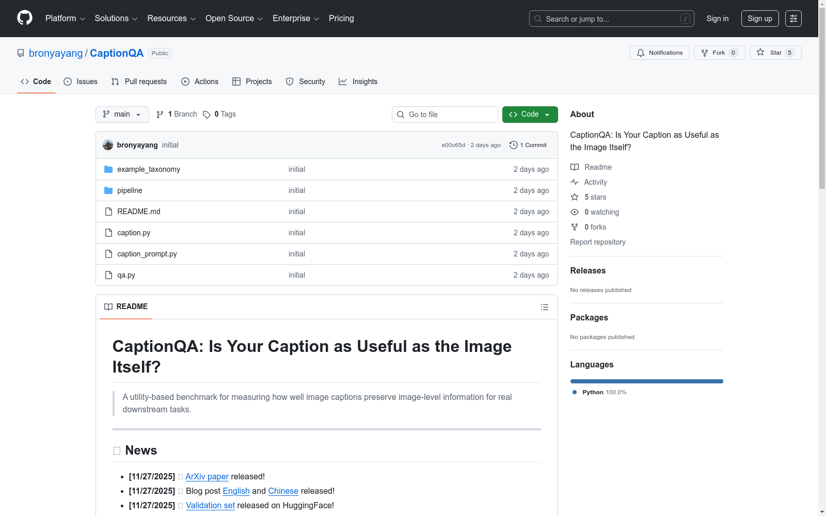Click the commit history clock icon
Screen dimensions: 826x516
pos(513,145)
